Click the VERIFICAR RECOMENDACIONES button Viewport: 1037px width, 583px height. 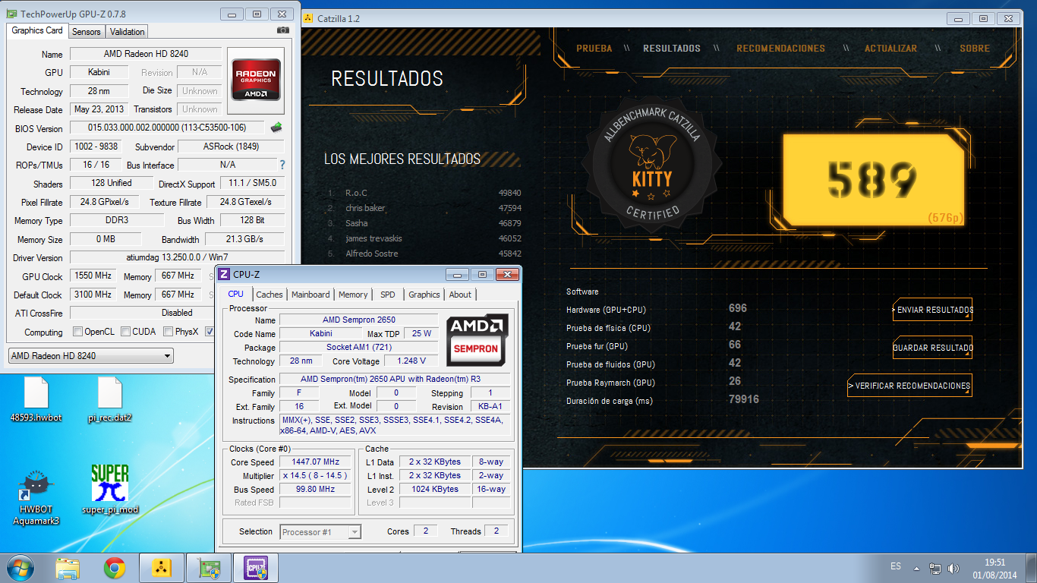pyautogui.click(x=909, y=386)
